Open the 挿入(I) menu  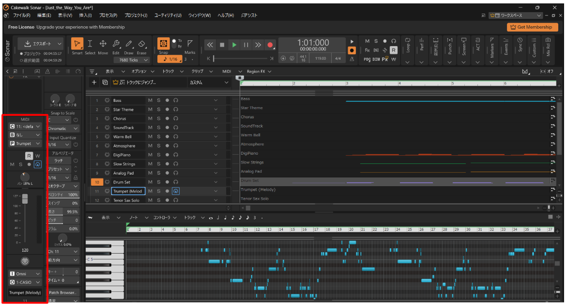click(x=85, y=16)
